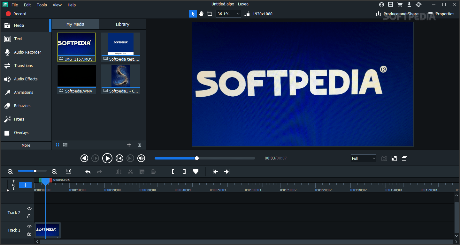The width and height of the screenshot is (460, 245).
Task: Go to the start of the video
Action: pyautogui.click(x=119, y=158)
